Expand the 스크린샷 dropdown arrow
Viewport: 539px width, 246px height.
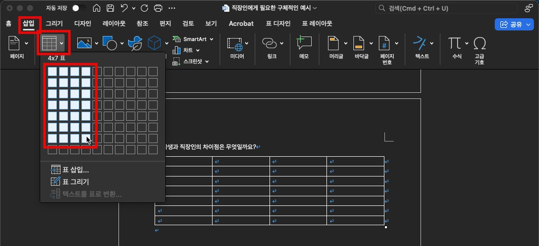coord(207,62)
